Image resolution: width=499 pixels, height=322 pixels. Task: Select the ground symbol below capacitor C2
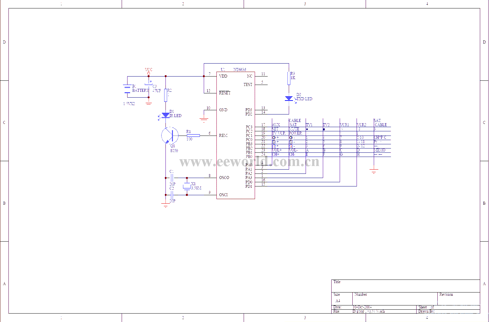(165, 205)
